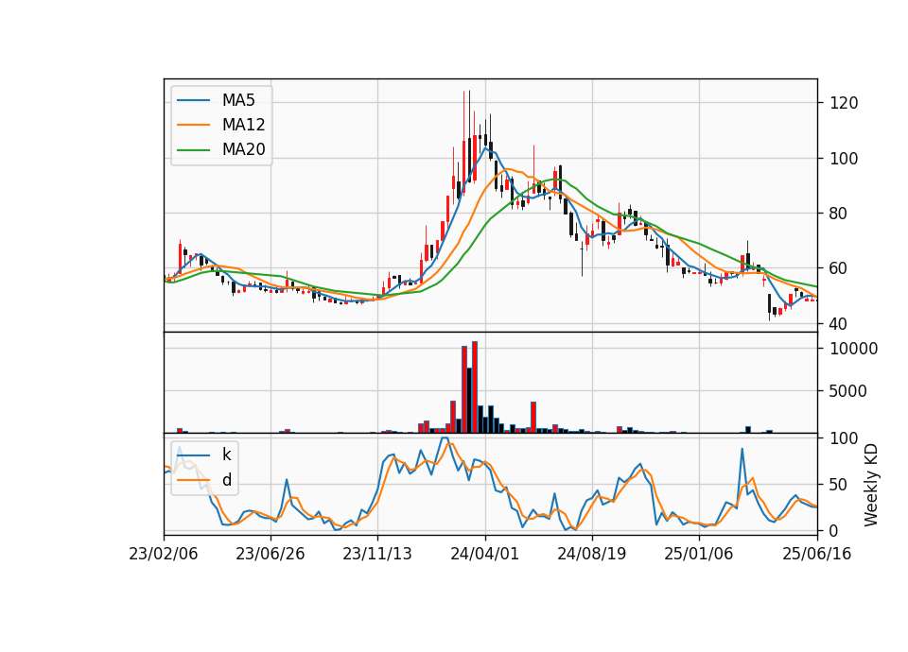The image size is (908, 652).
Task: Click the 80 price axis label
Action: pyautogui.click(x=839, y=214)
